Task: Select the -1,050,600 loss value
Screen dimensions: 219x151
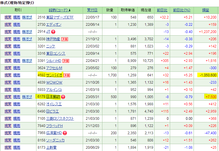Action: (x=208, y=75)
